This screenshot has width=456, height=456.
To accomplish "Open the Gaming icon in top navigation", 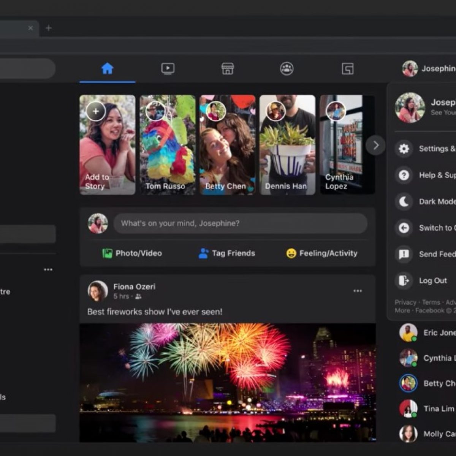I will tap(347, 69).
